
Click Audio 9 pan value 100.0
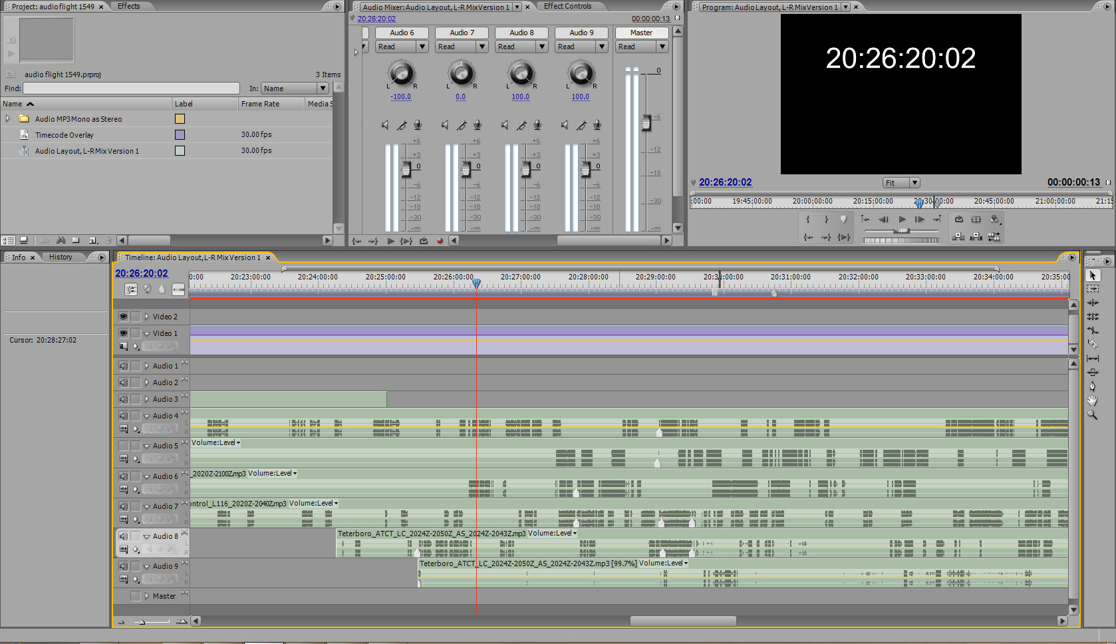point(581,97)
